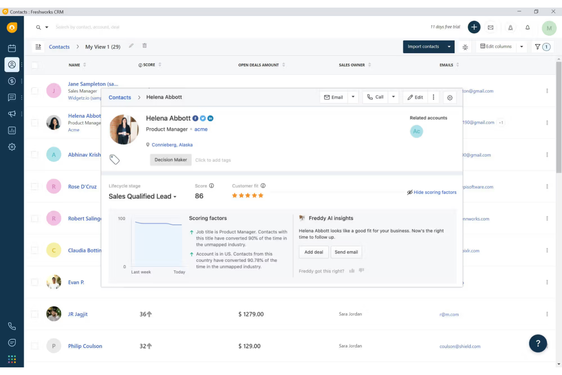
Task: Expand the Sales Qualified Lead lifecycle dropdown
Action: coord(175,196)
